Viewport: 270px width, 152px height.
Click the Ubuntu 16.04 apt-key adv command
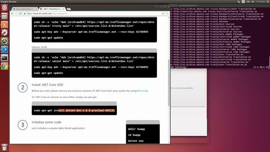pos(91,67)
